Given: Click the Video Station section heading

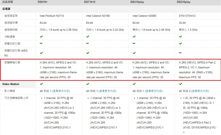Looking at the screenshot, I should (11, 84).
